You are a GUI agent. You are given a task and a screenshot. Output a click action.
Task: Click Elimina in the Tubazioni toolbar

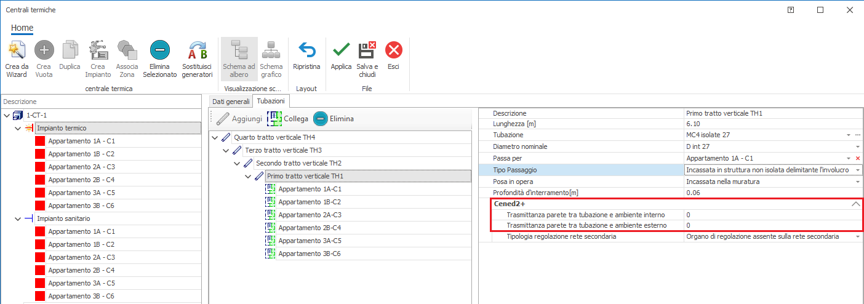[x=334, y=118]
